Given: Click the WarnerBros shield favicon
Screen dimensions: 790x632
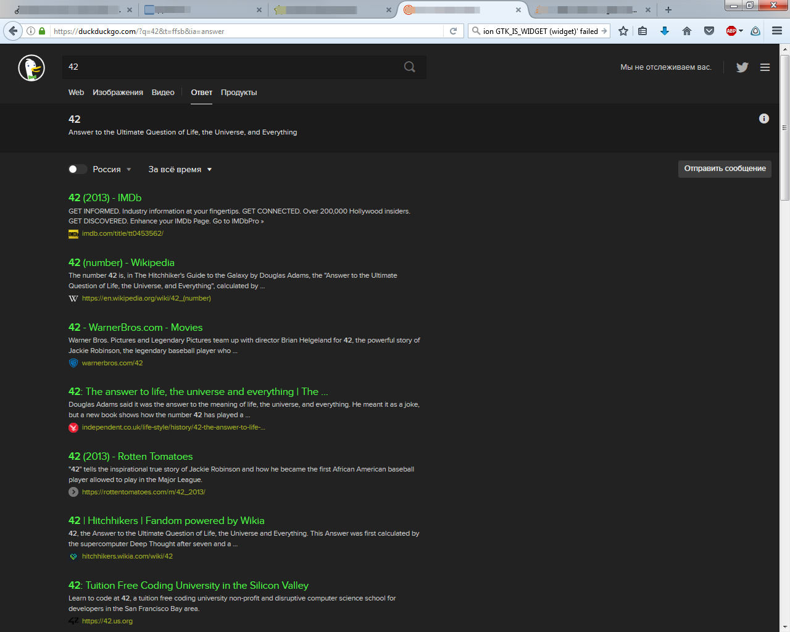Looking at the screenshot, I should [73, 363].
